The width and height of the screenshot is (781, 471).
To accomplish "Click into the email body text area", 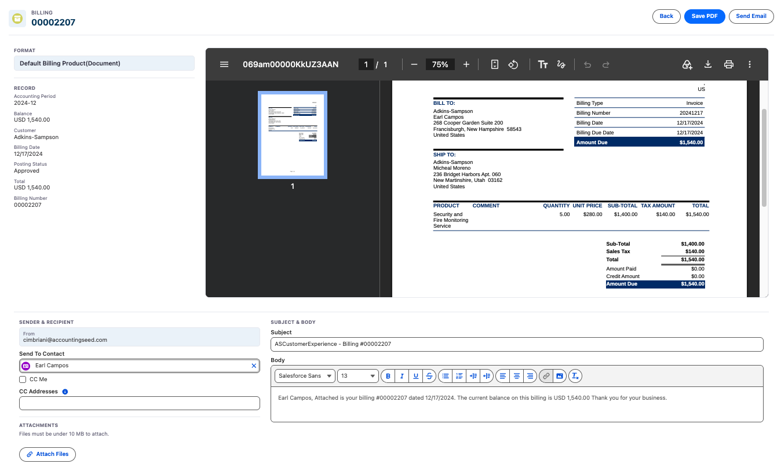I will pyautogui.click(x=517, y=404).
